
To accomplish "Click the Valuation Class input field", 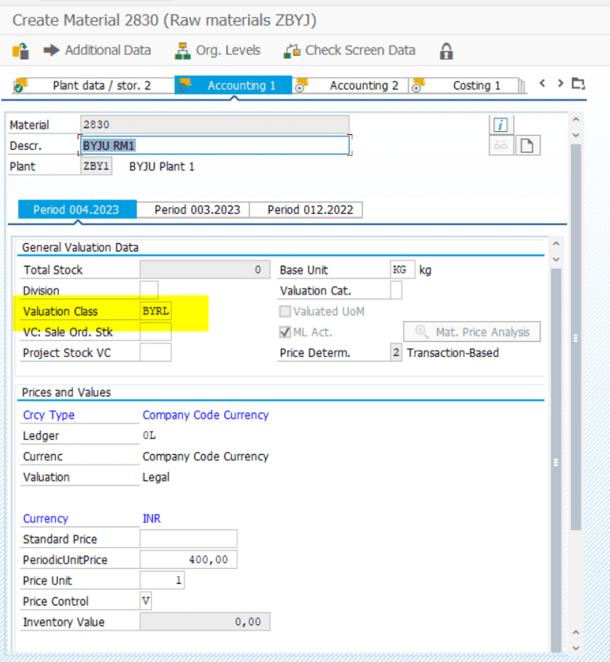I will click(156, 311).
